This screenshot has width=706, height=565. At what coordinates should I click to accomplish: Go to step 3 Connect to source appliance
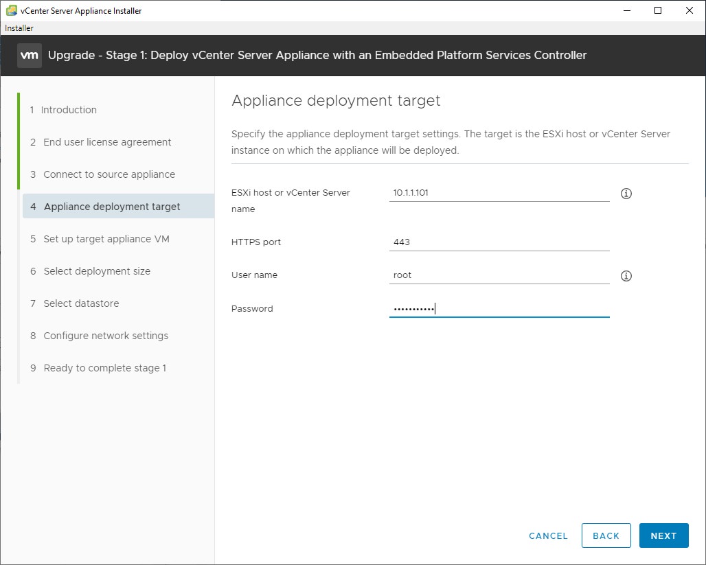point(102,174)
